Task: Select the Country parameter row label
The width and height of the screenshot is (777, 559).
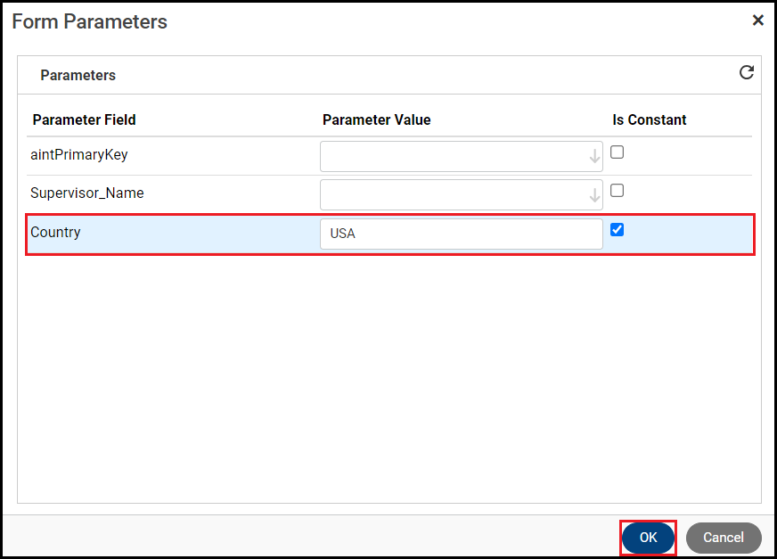Action: point(55,232)
